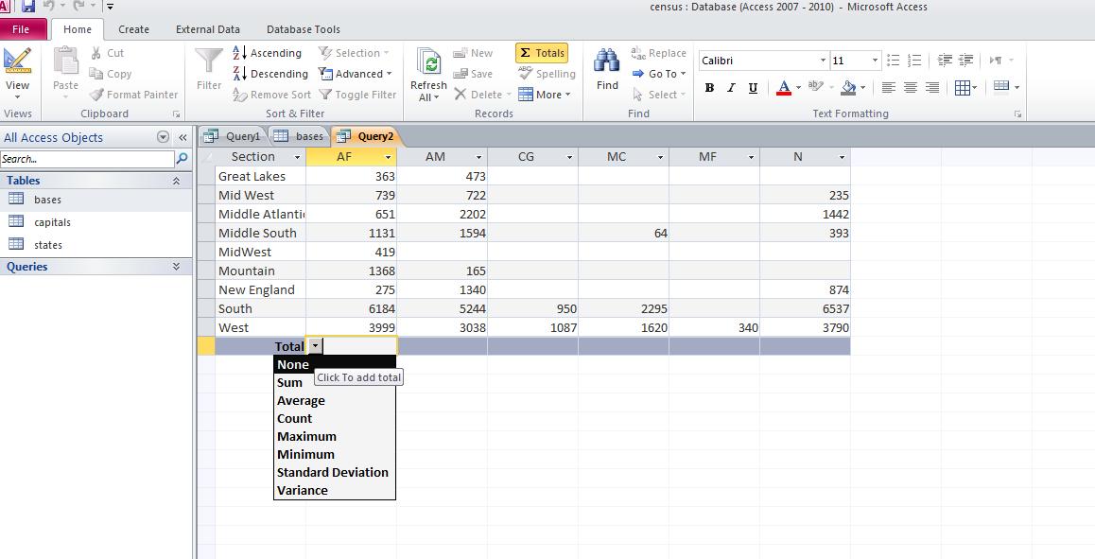Toggle the Totals row button

click(x=542, y=53)
